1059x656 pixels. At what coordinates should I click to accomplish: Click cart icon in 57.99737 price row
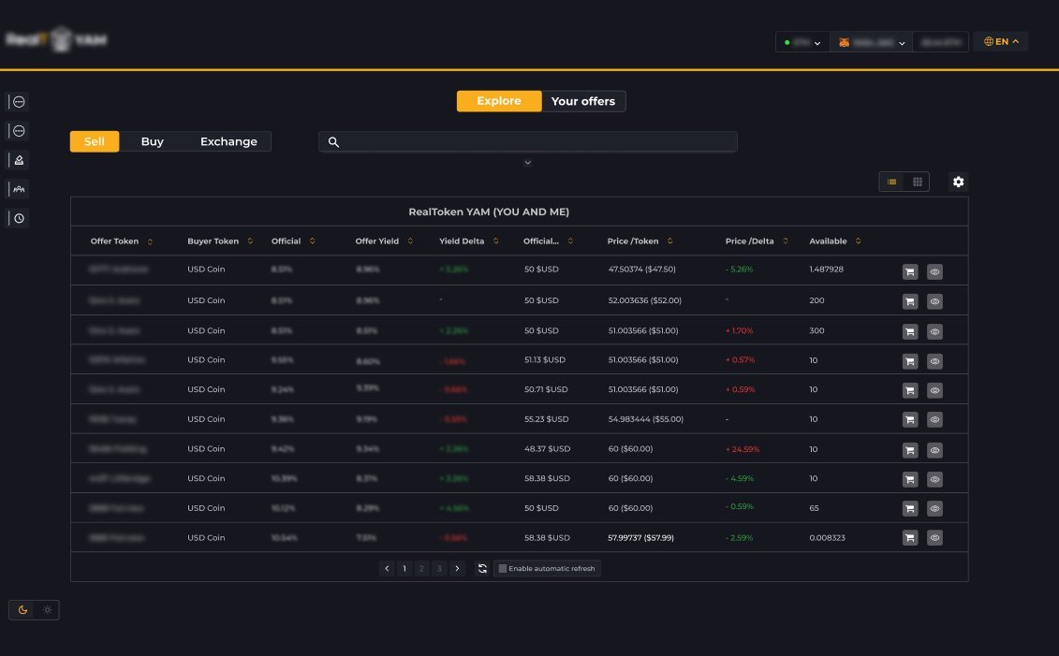[910, 538]
